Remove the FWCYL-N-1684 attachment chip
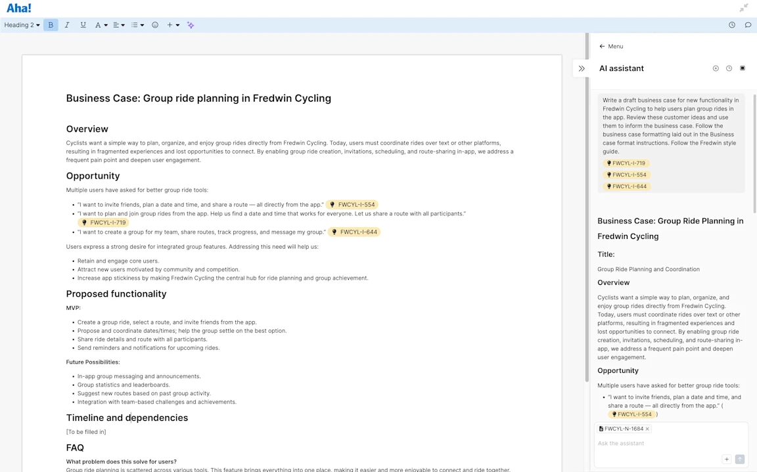757x472 pixels. (647, 429)
